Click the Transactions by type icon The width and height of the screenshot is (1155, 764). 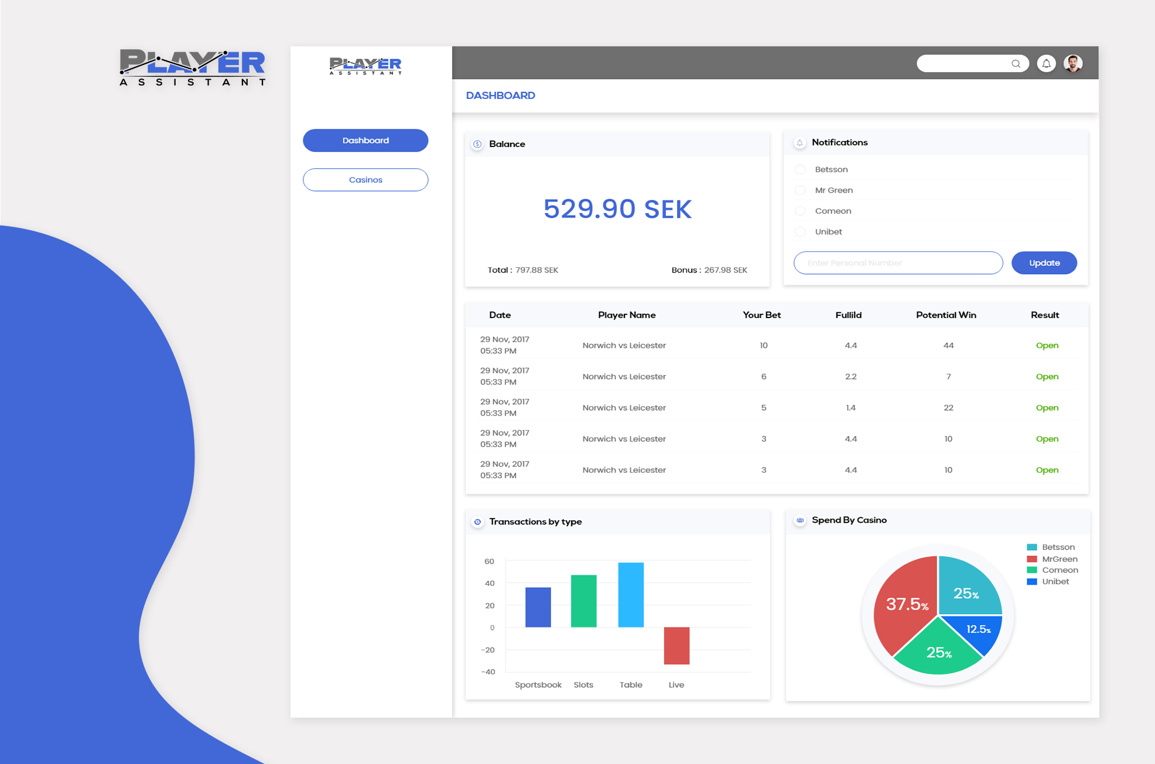tap(477, 521)
